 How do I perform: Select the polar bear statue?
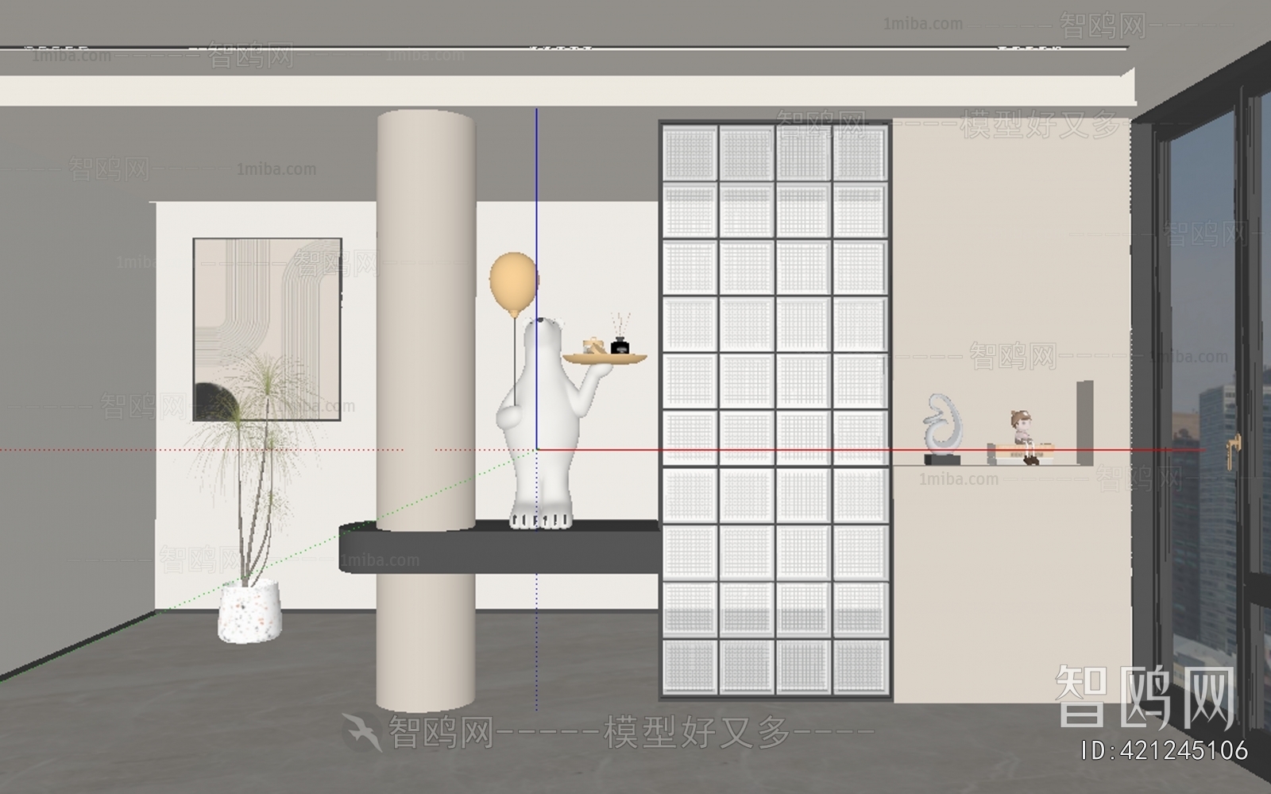[536, 421]
